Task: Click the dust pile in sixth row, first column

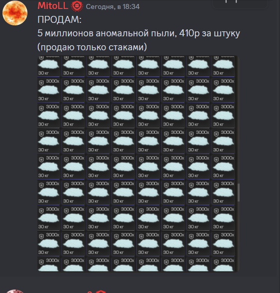Action: [49, 193]
